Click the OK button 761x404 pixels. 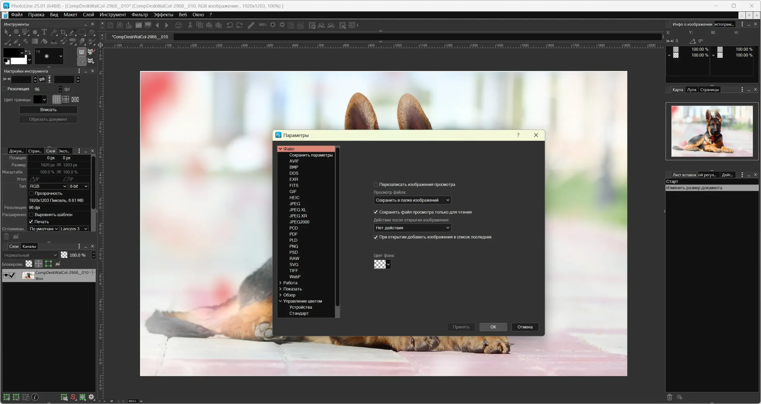(493, 327)
